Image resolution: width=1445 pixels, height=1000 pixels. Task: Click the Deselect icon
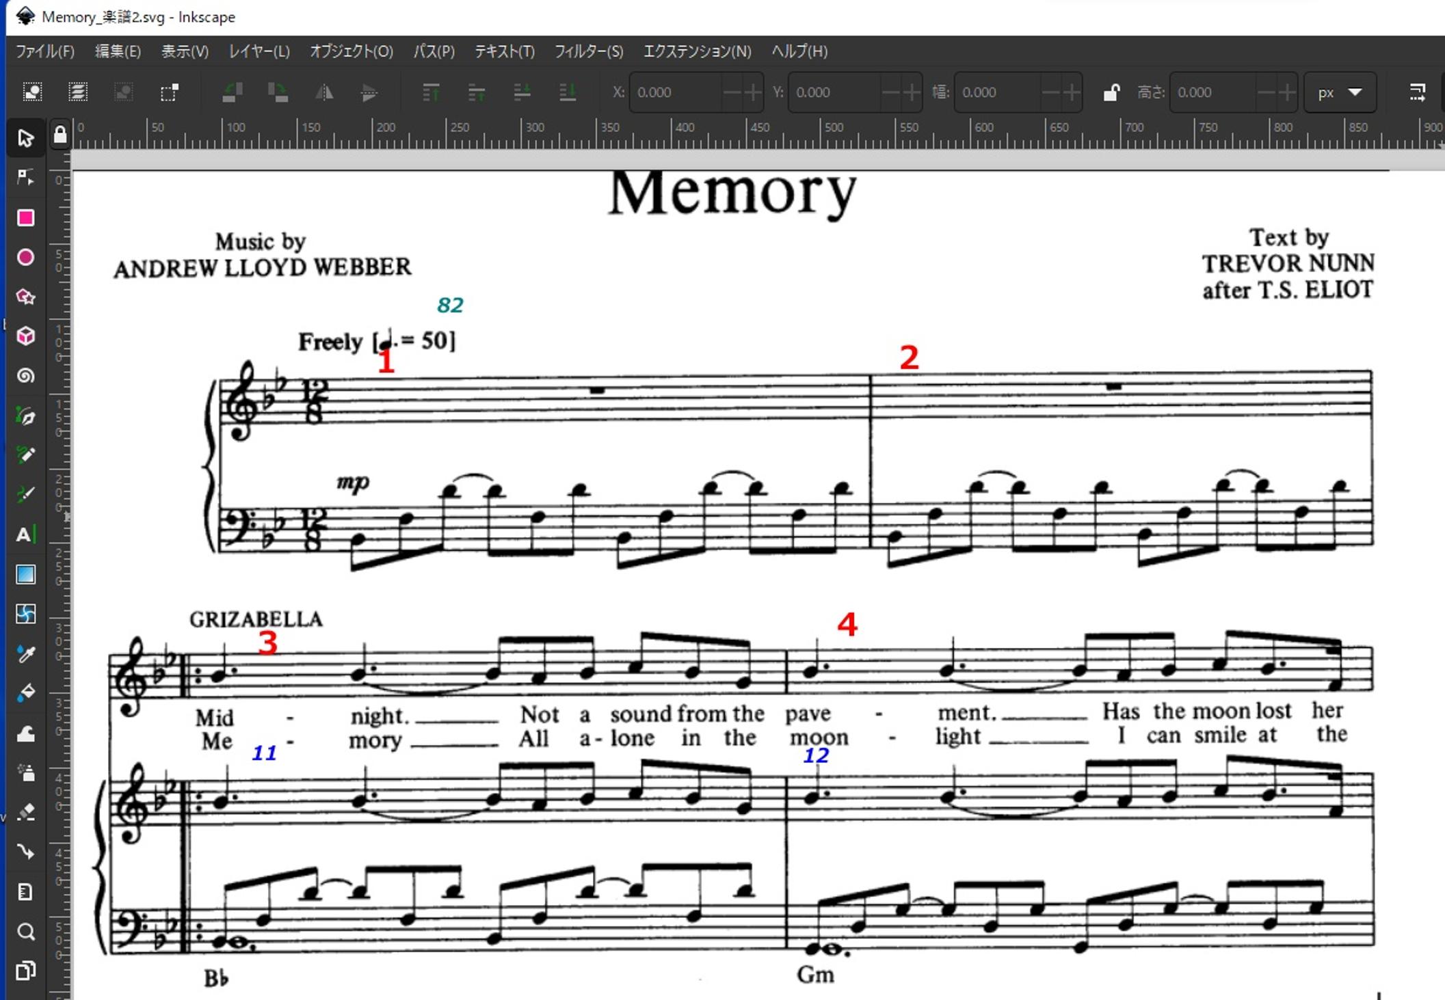click(x=124, y=92)
